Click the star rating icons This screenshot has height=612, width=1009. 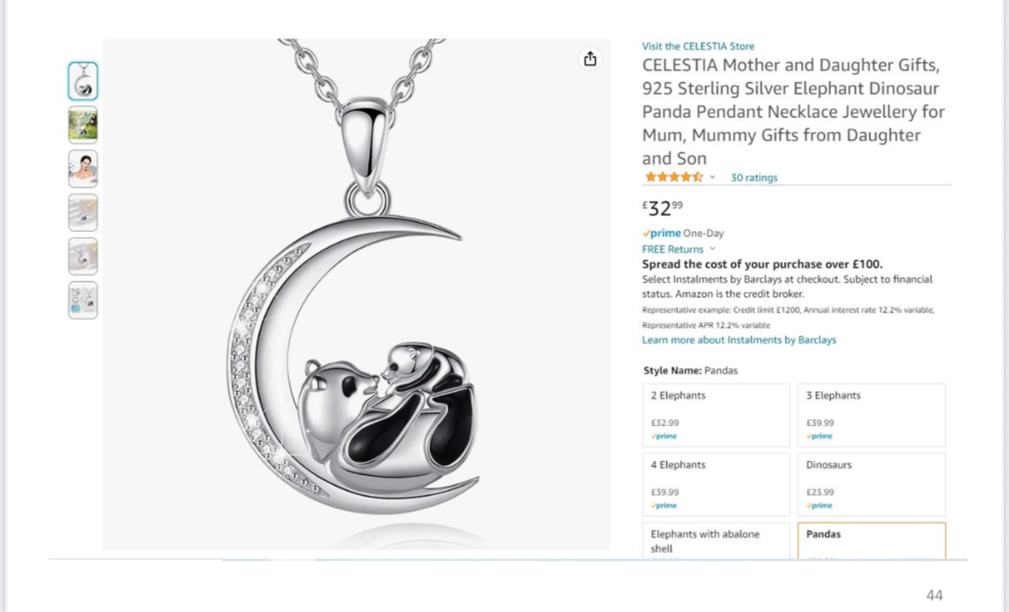[674, 177]
